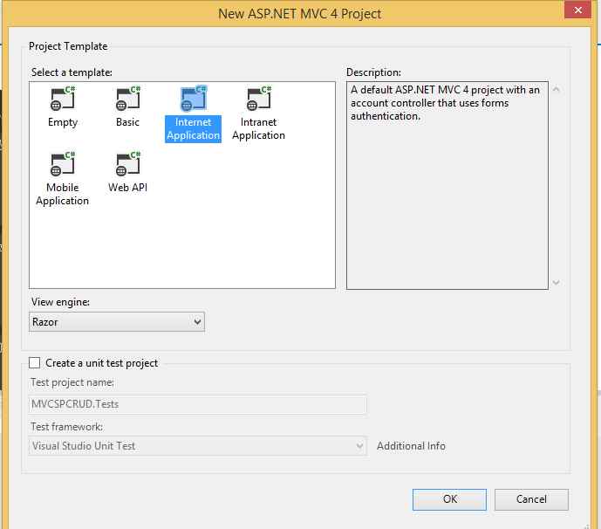
Task: Click the 'View engine:' label
Action: (x=60, y=302)
